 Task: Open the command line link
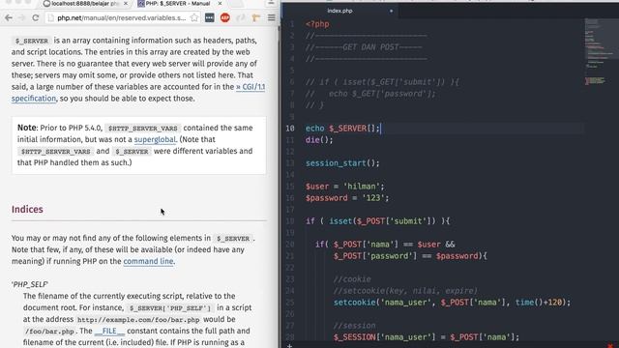click(x=148, y=261)
